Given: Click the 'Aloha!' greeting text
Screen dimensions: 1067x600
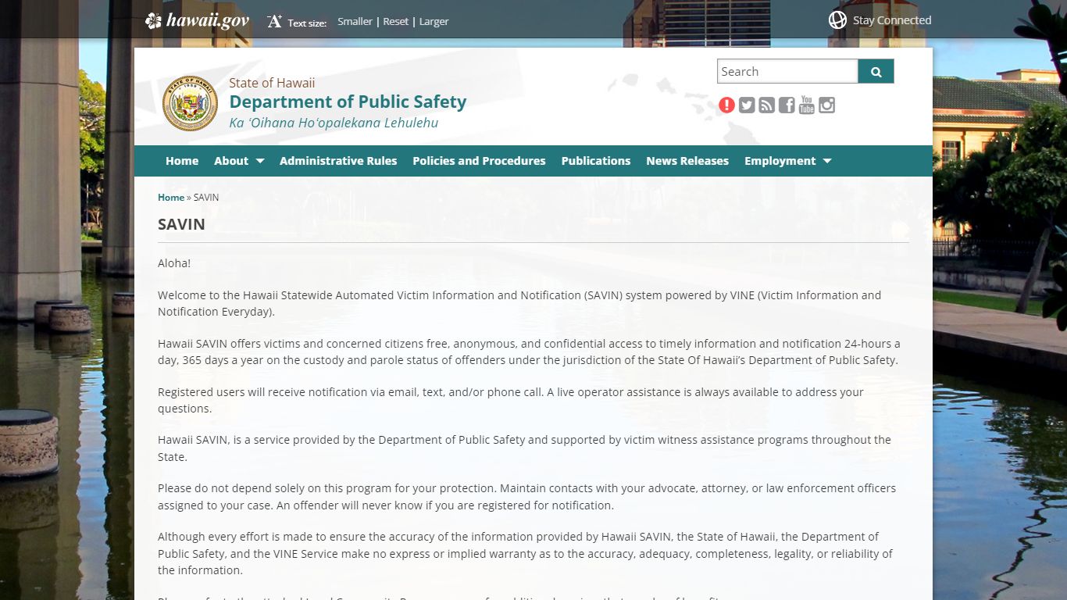Looking at the screenshot, I should click(174, 263).
